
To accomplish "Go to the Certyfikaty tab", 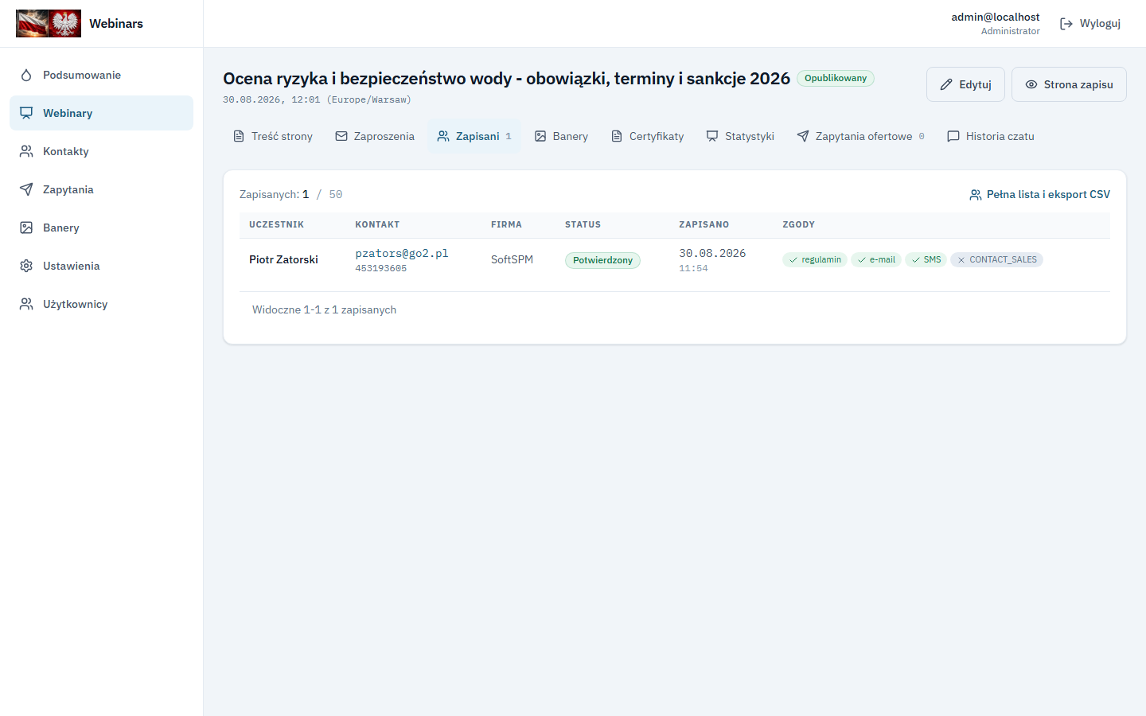I will pos(647,136).
